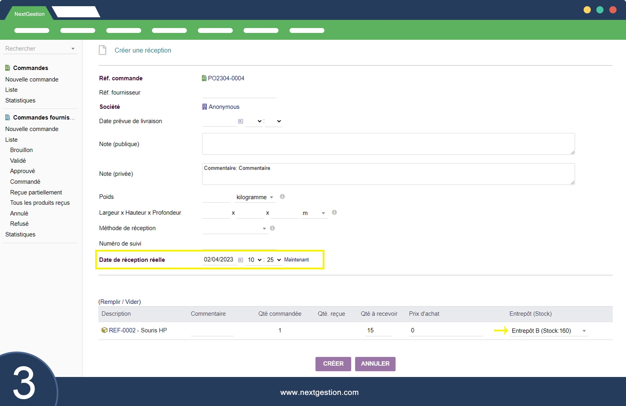Viewport: 626px width, 406px height.
Task: Switch to the NextGestion tab
Action: tap(29, 14)
